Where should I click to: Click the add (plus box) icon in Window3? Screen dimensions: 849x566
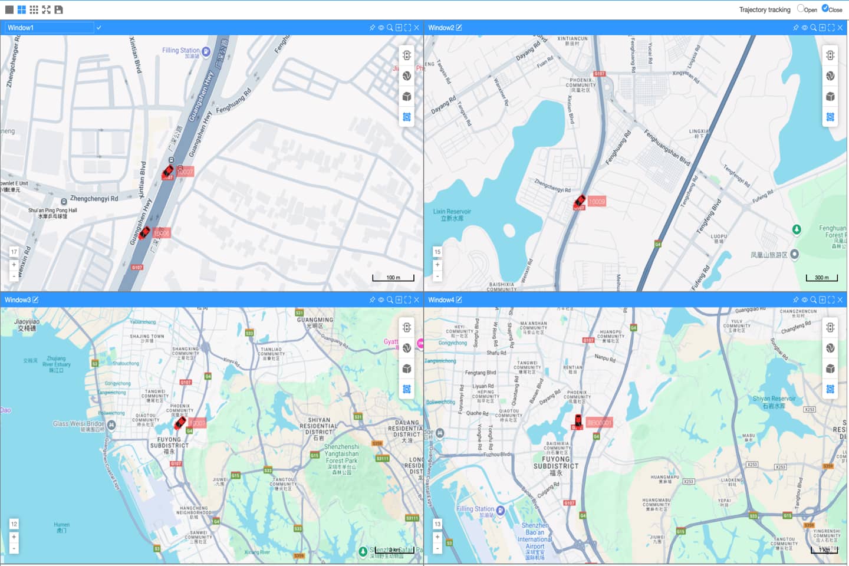point(399,300)
